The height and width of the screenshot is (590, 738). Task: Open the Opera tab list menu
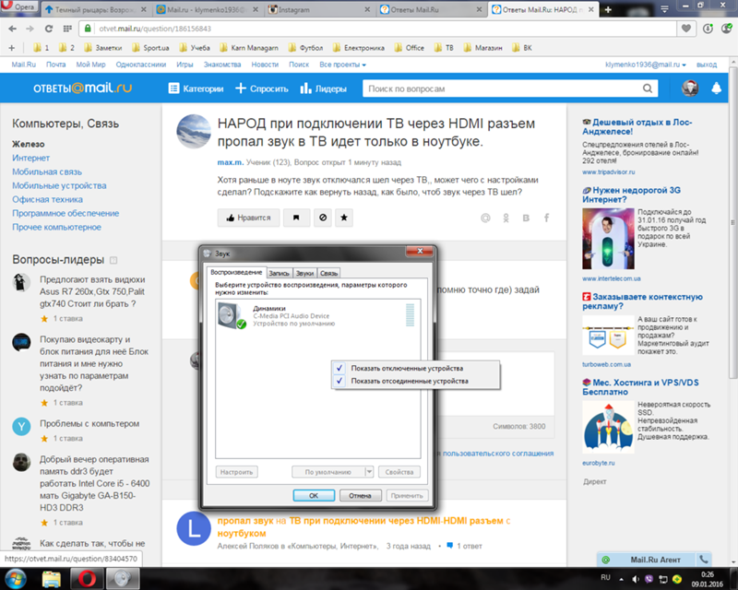(x=664, y=9)
